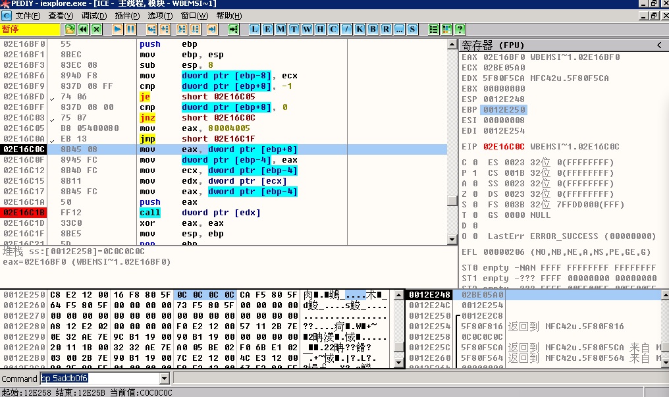The image size is (669, 397).
Task: Click the Step into icon
Action: pos(151,29)
